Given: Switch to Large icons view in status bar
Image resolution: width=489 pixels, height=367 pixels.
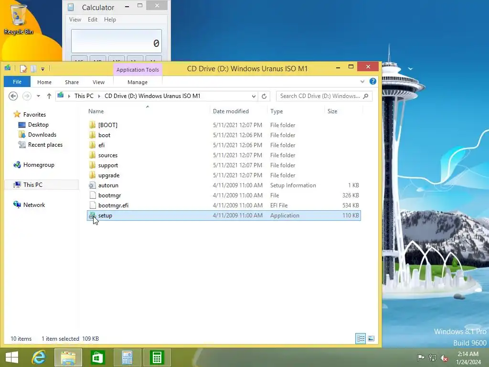Looking at the screenshot, I should coord(371,339).
